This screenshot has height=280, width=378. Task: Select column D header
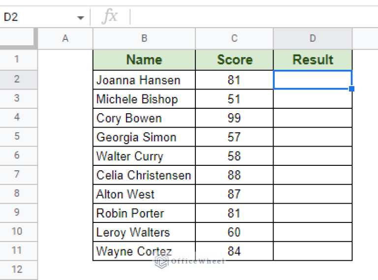click(313, 38)
